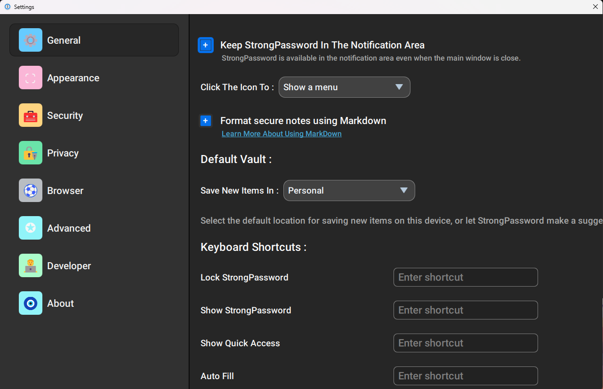
Task: Select the Privacy padlock icon
Action: pos(31,153)
